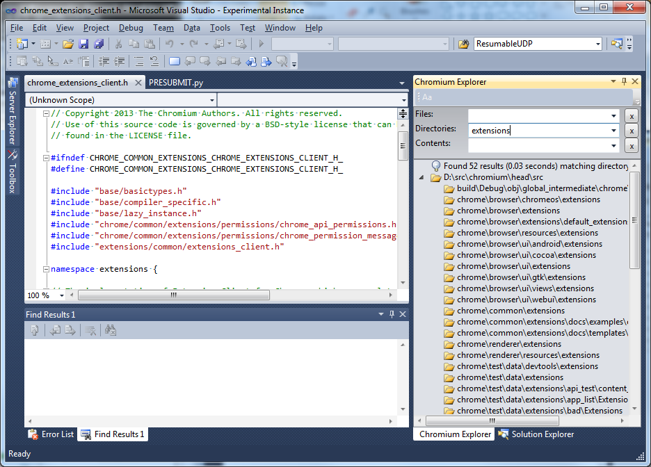Open the Directories field dropdown arrow
651x467 pixels.
click(x=613, y=131)
